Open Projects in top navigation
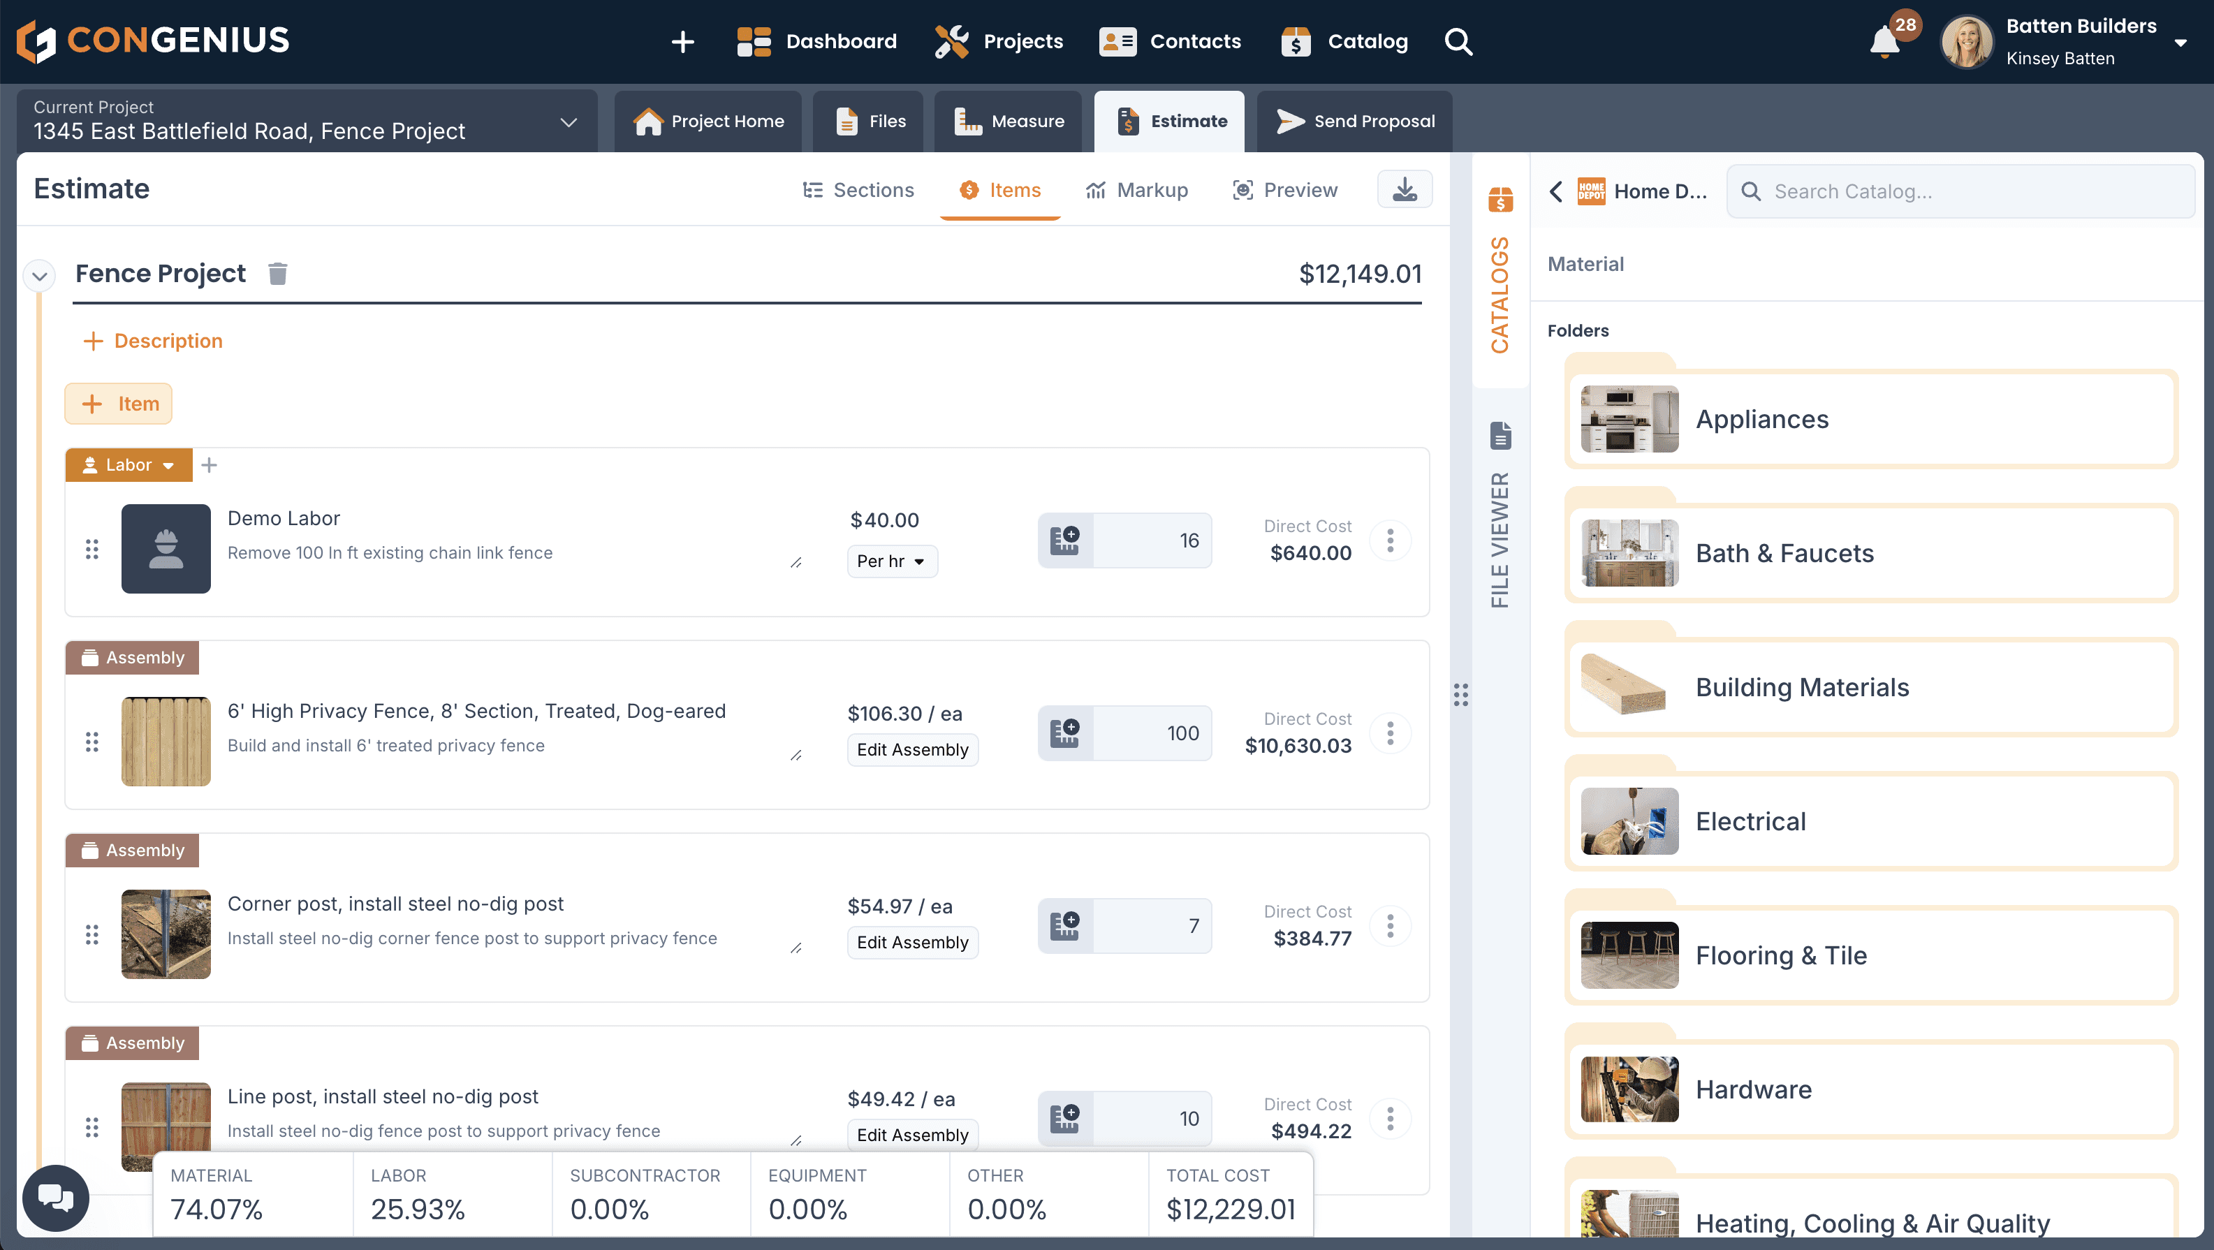 (x=999, y=41)
